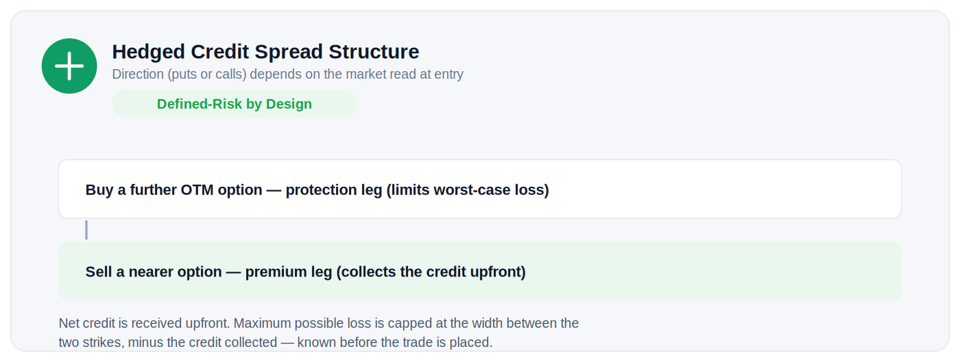Select the Hedged Credit Spread Structure heading
This screenshot has height=362, width=960.
pos(265,51)
